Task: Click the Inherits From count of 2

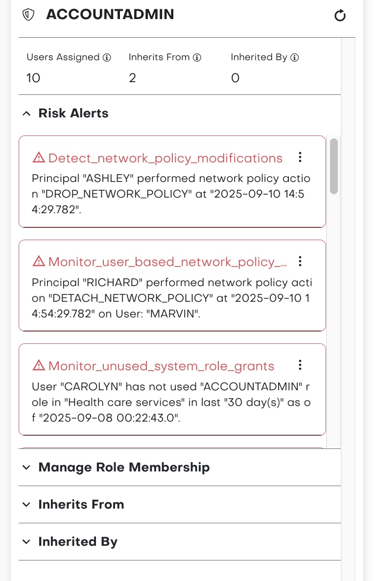Action: [x=132, y=78]
